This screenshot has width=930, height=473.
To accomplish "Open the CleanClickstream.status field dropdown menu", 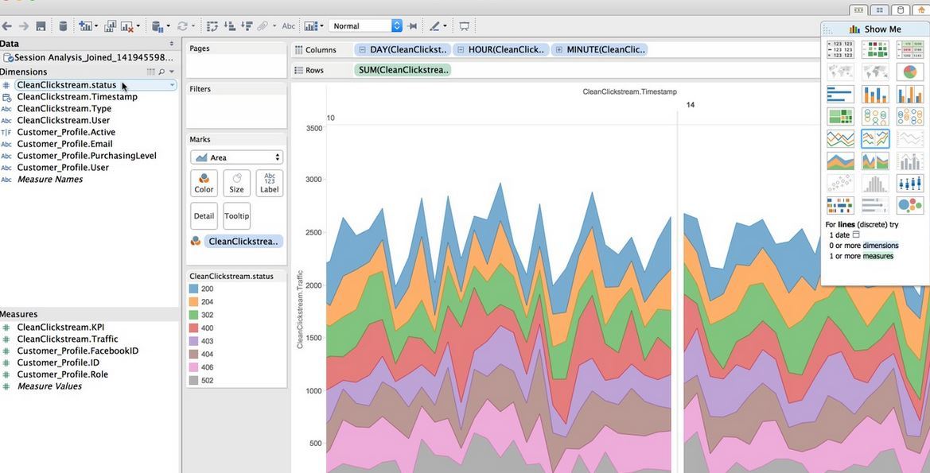I will (172, 83).
